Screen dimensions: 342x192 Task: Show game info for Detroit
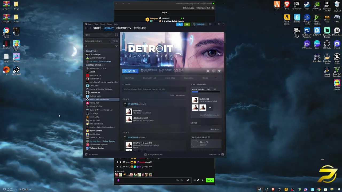point(214,71)
